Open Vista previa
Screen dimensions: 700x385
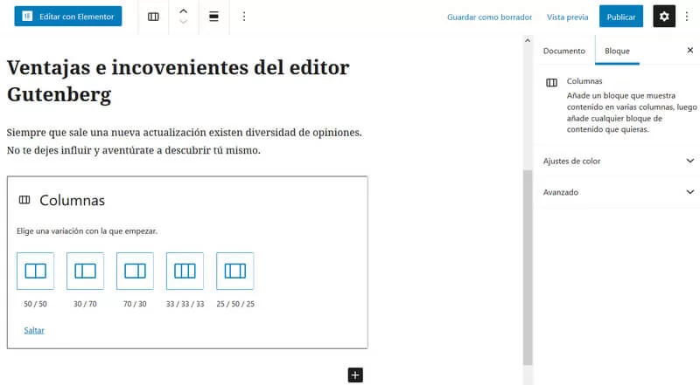[567, 17]
